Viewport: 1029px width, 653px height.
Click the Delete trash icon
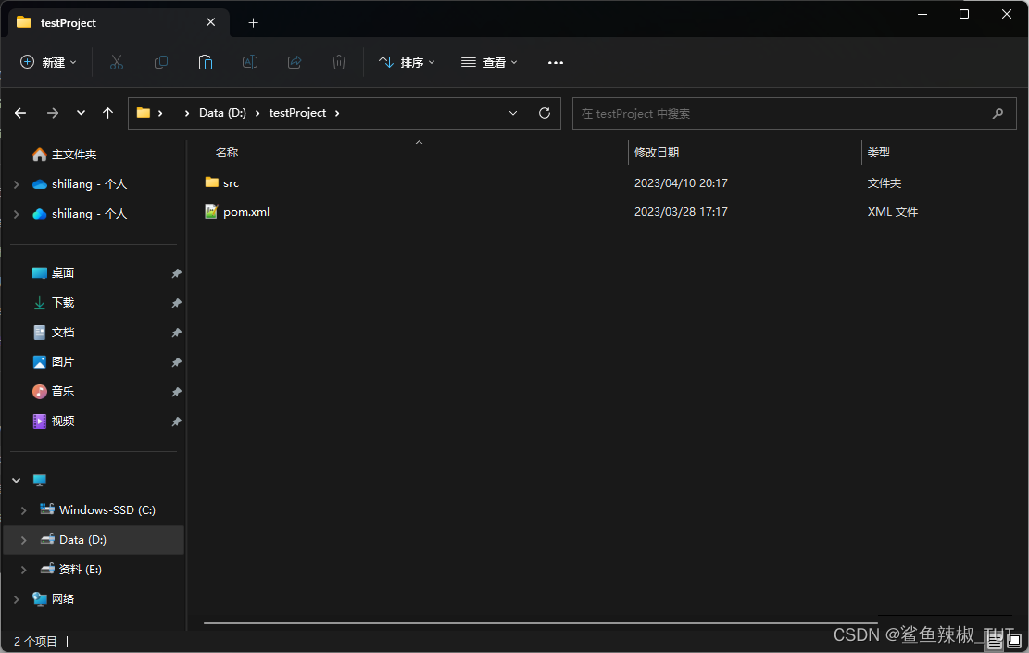pyautogui.click(x=339, y=62)
